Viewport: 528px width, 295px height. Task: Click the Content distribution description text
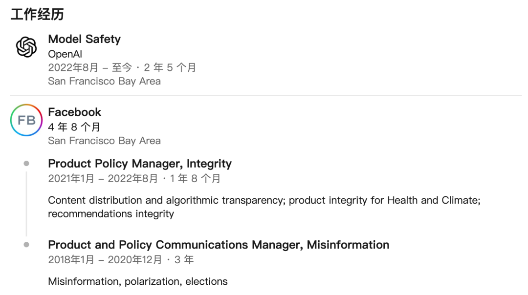point(264,200)
